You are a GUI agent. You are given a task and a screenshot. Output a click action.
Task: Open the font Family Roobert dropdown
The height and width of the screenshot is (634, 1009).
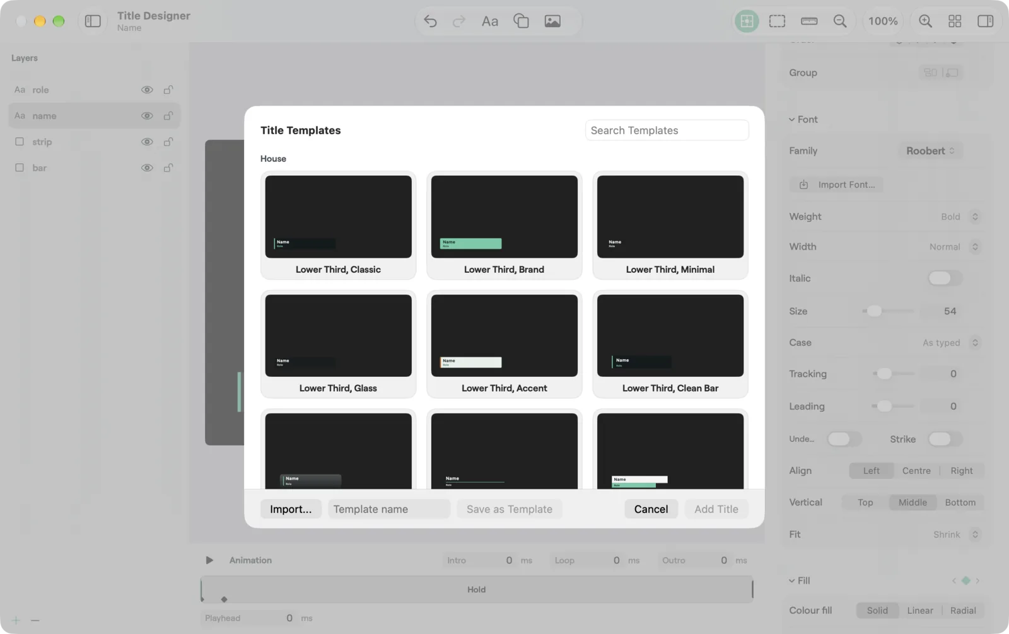[931, 151]
